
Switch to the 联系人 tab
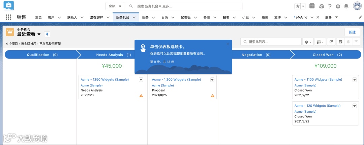(x=72, y=17)
